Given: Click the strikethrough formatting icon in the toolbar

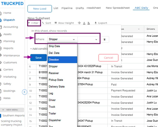Looking at the screenshot, I should click(x=79, y=23).
